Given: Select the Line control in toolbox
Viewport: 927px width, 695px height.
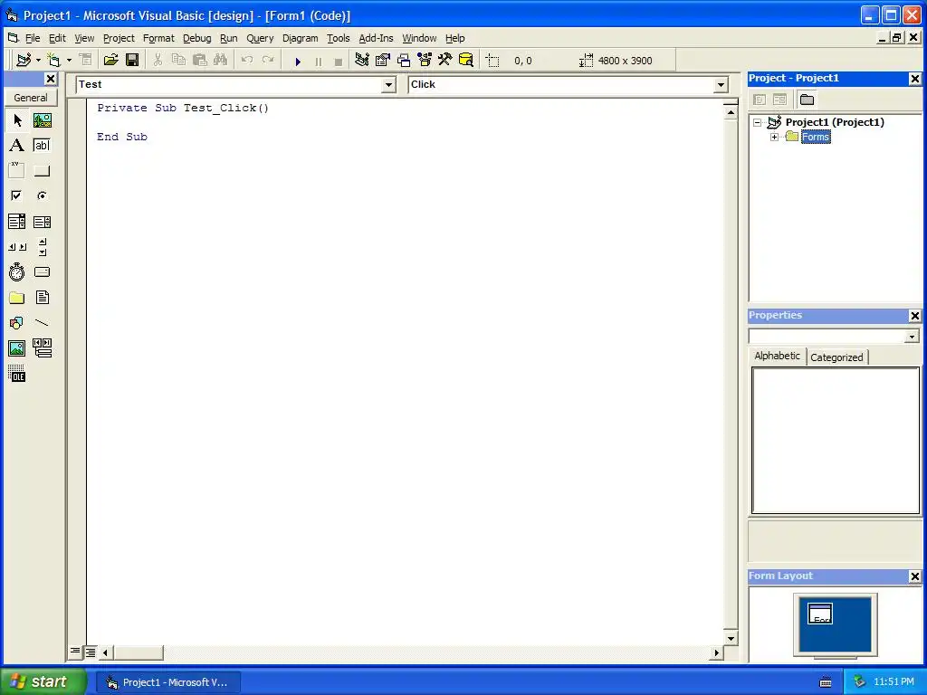Looking at the screenshot, I should pyautogui.click(x=42, y=323).
